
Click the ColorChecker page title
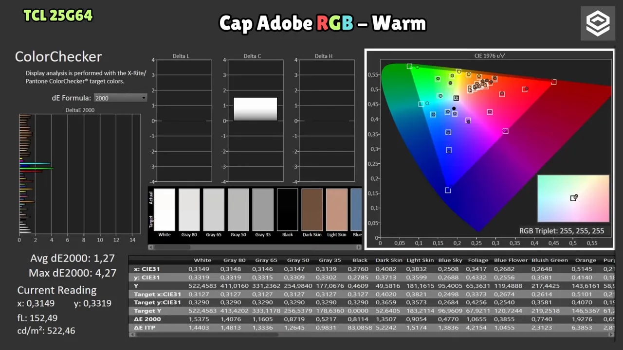(58, 57)
